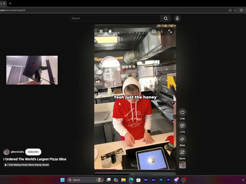Launch Adobe After Effects from taskbar
246x184 pixels.
[x=153, y=180]
